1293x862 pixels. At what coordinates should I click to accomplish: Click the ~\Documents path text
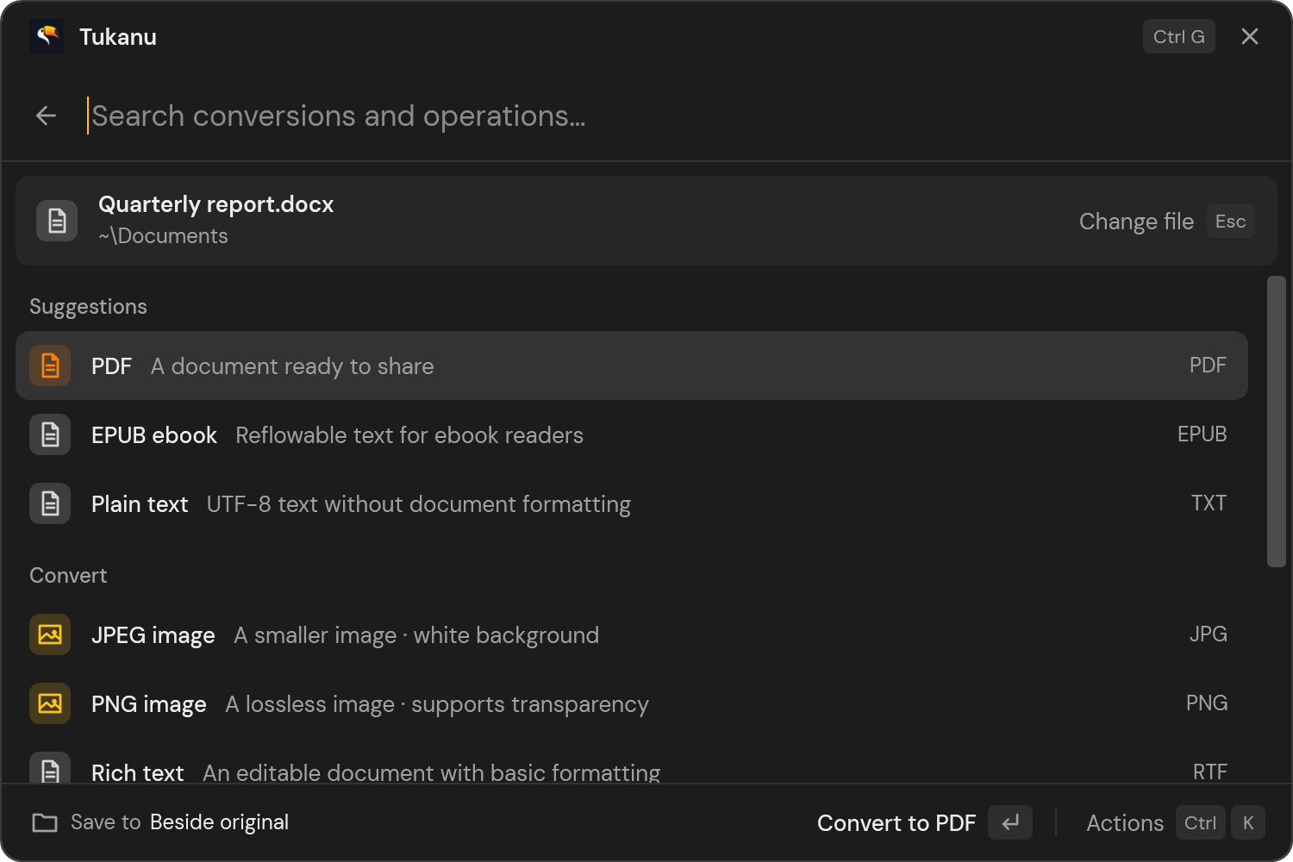163,236
